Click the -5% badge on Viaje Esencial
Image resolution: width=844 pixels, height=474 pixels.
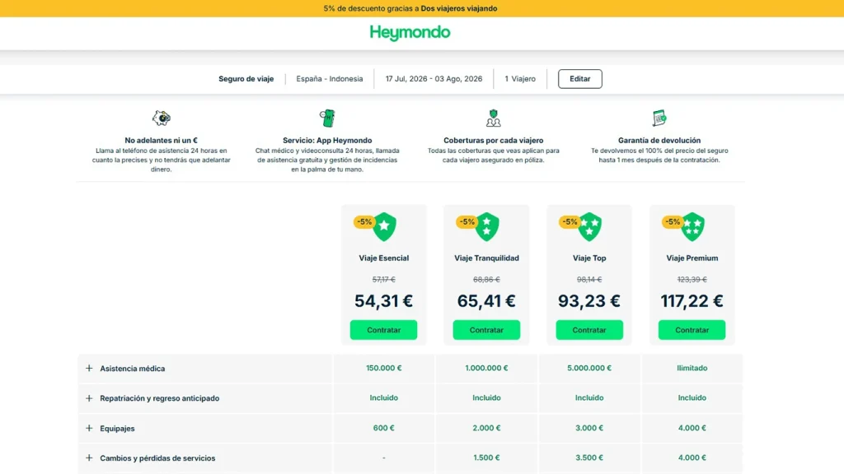click(363, 221)
